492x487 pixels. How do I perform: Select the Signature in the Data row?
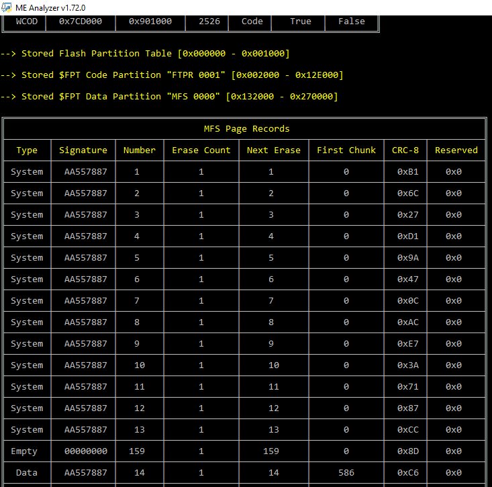(x=86, y=473)
